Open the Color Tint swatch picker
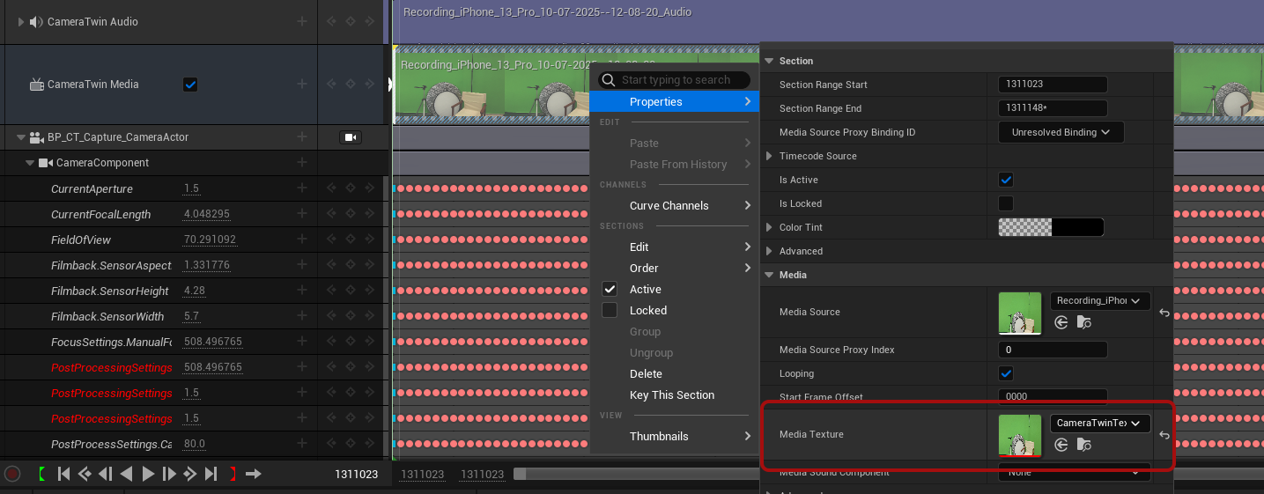The height and width of the screenshot is (494, 1264). 1050,227
